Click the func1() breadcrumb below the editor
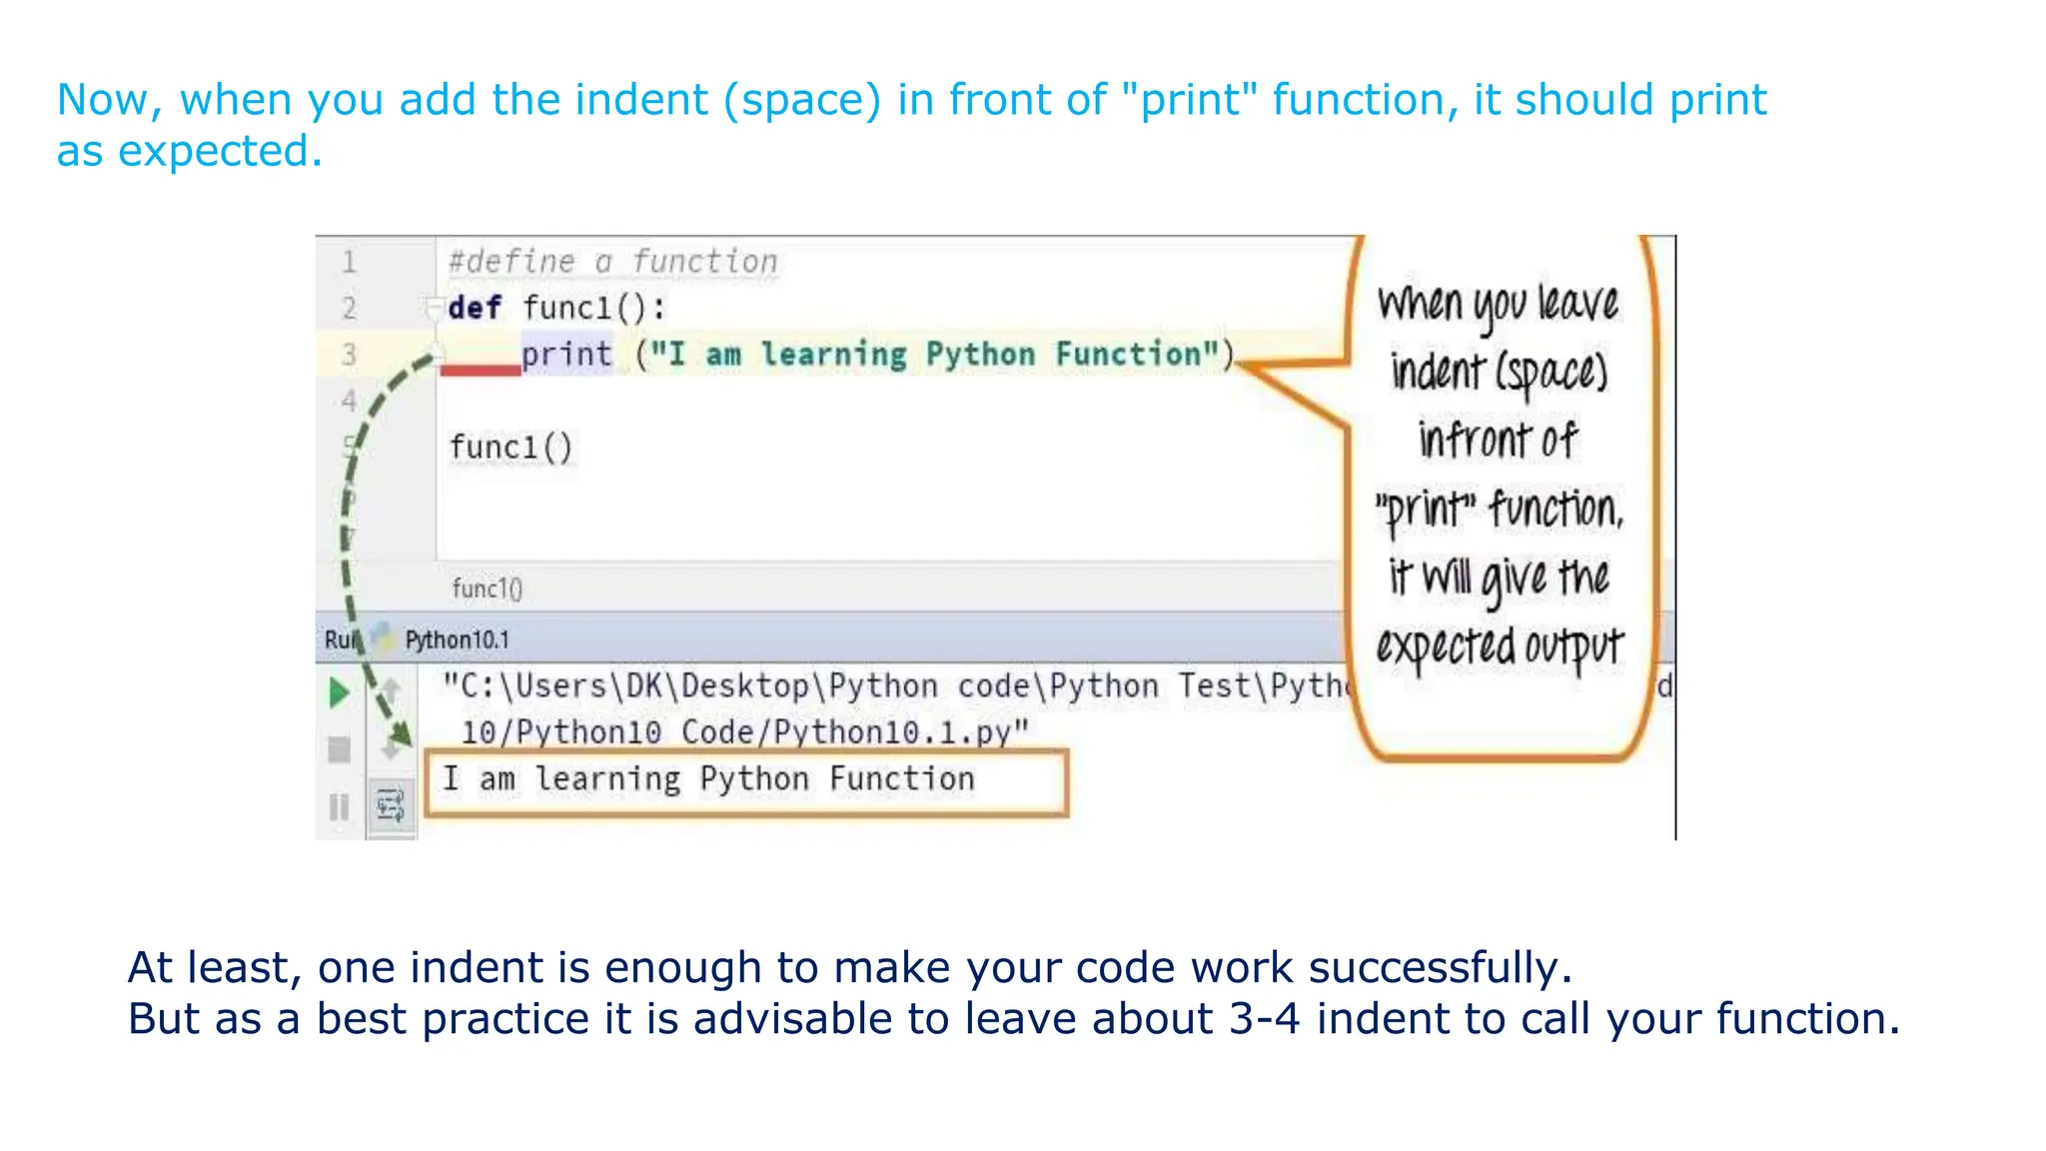 [487, 588]
